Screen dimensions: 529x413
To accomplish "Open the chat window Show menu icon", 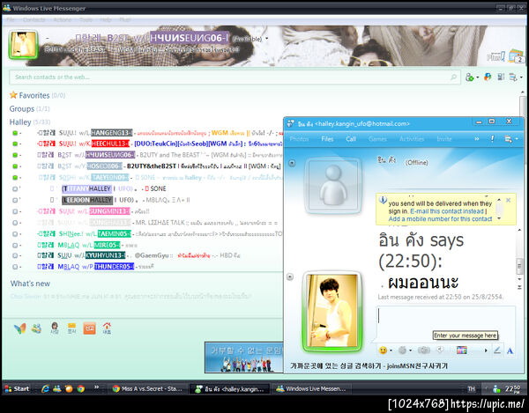I will [x=510, y=139].
